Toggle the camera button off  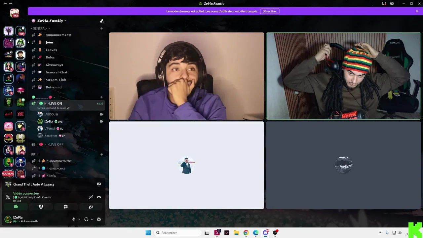pos(16,207)
